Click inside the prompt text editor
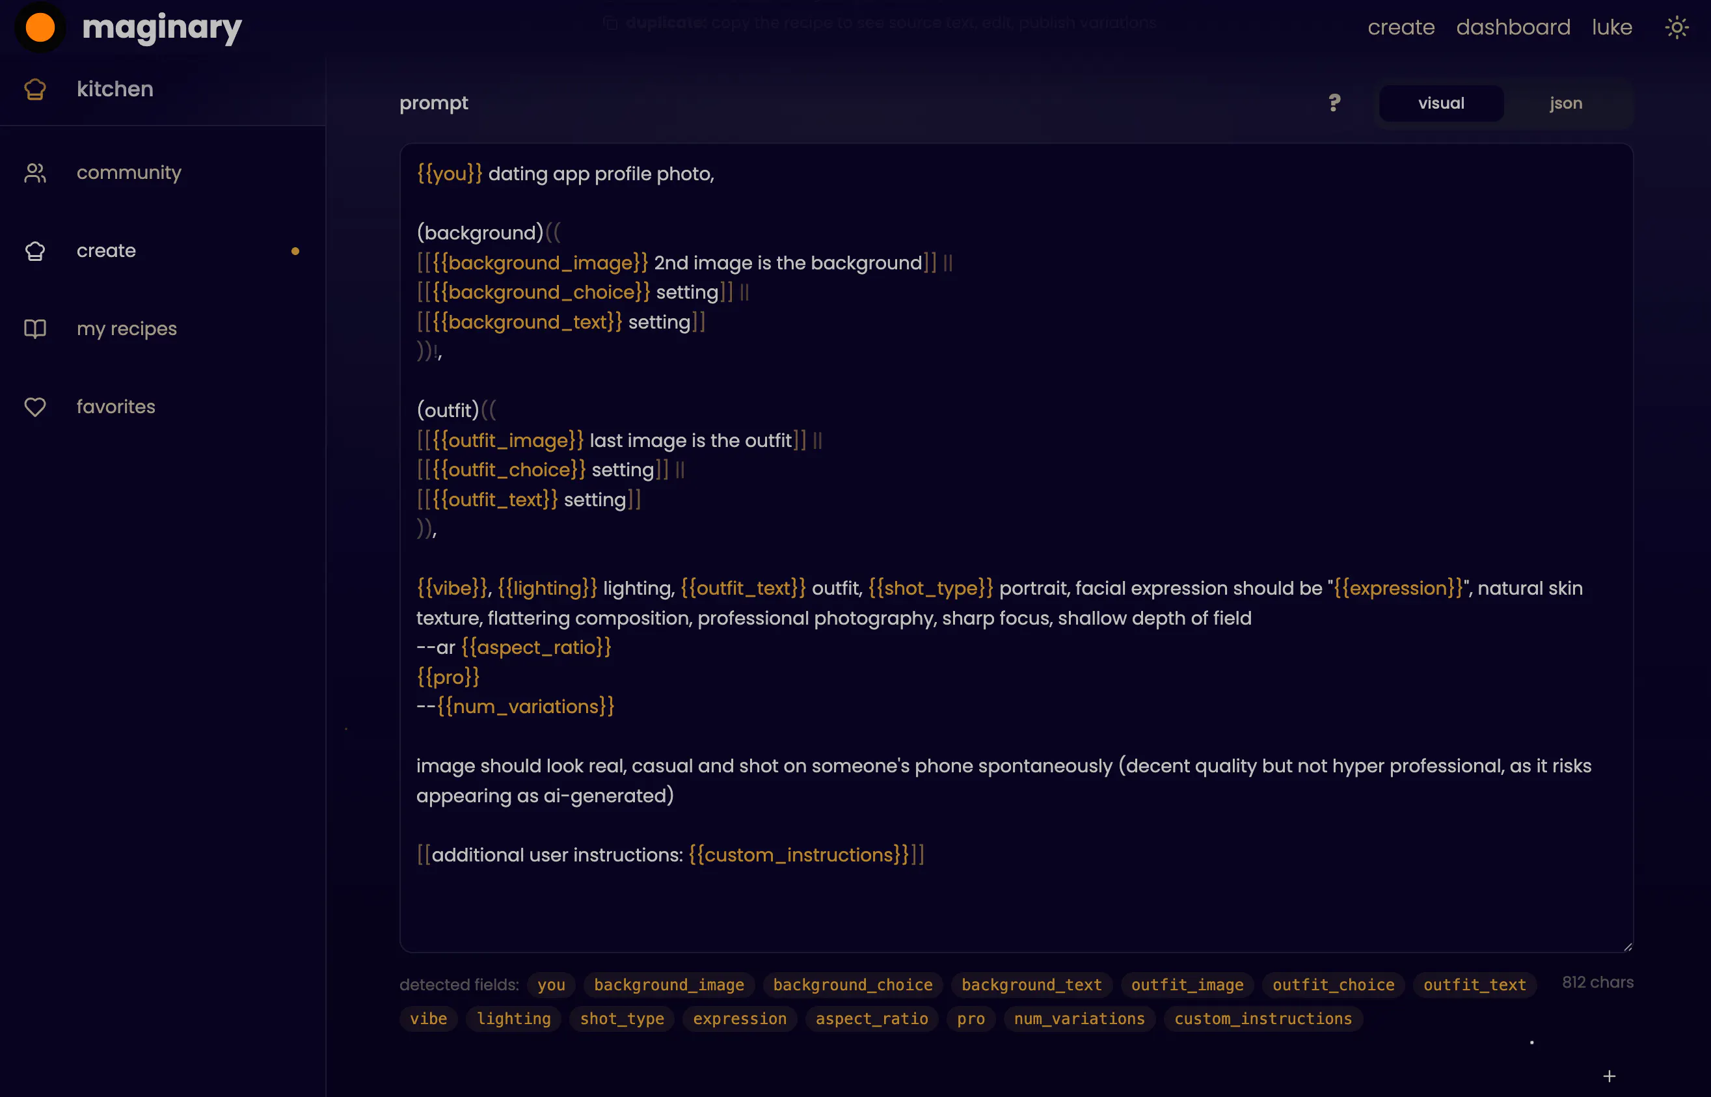 point(1016,547)
